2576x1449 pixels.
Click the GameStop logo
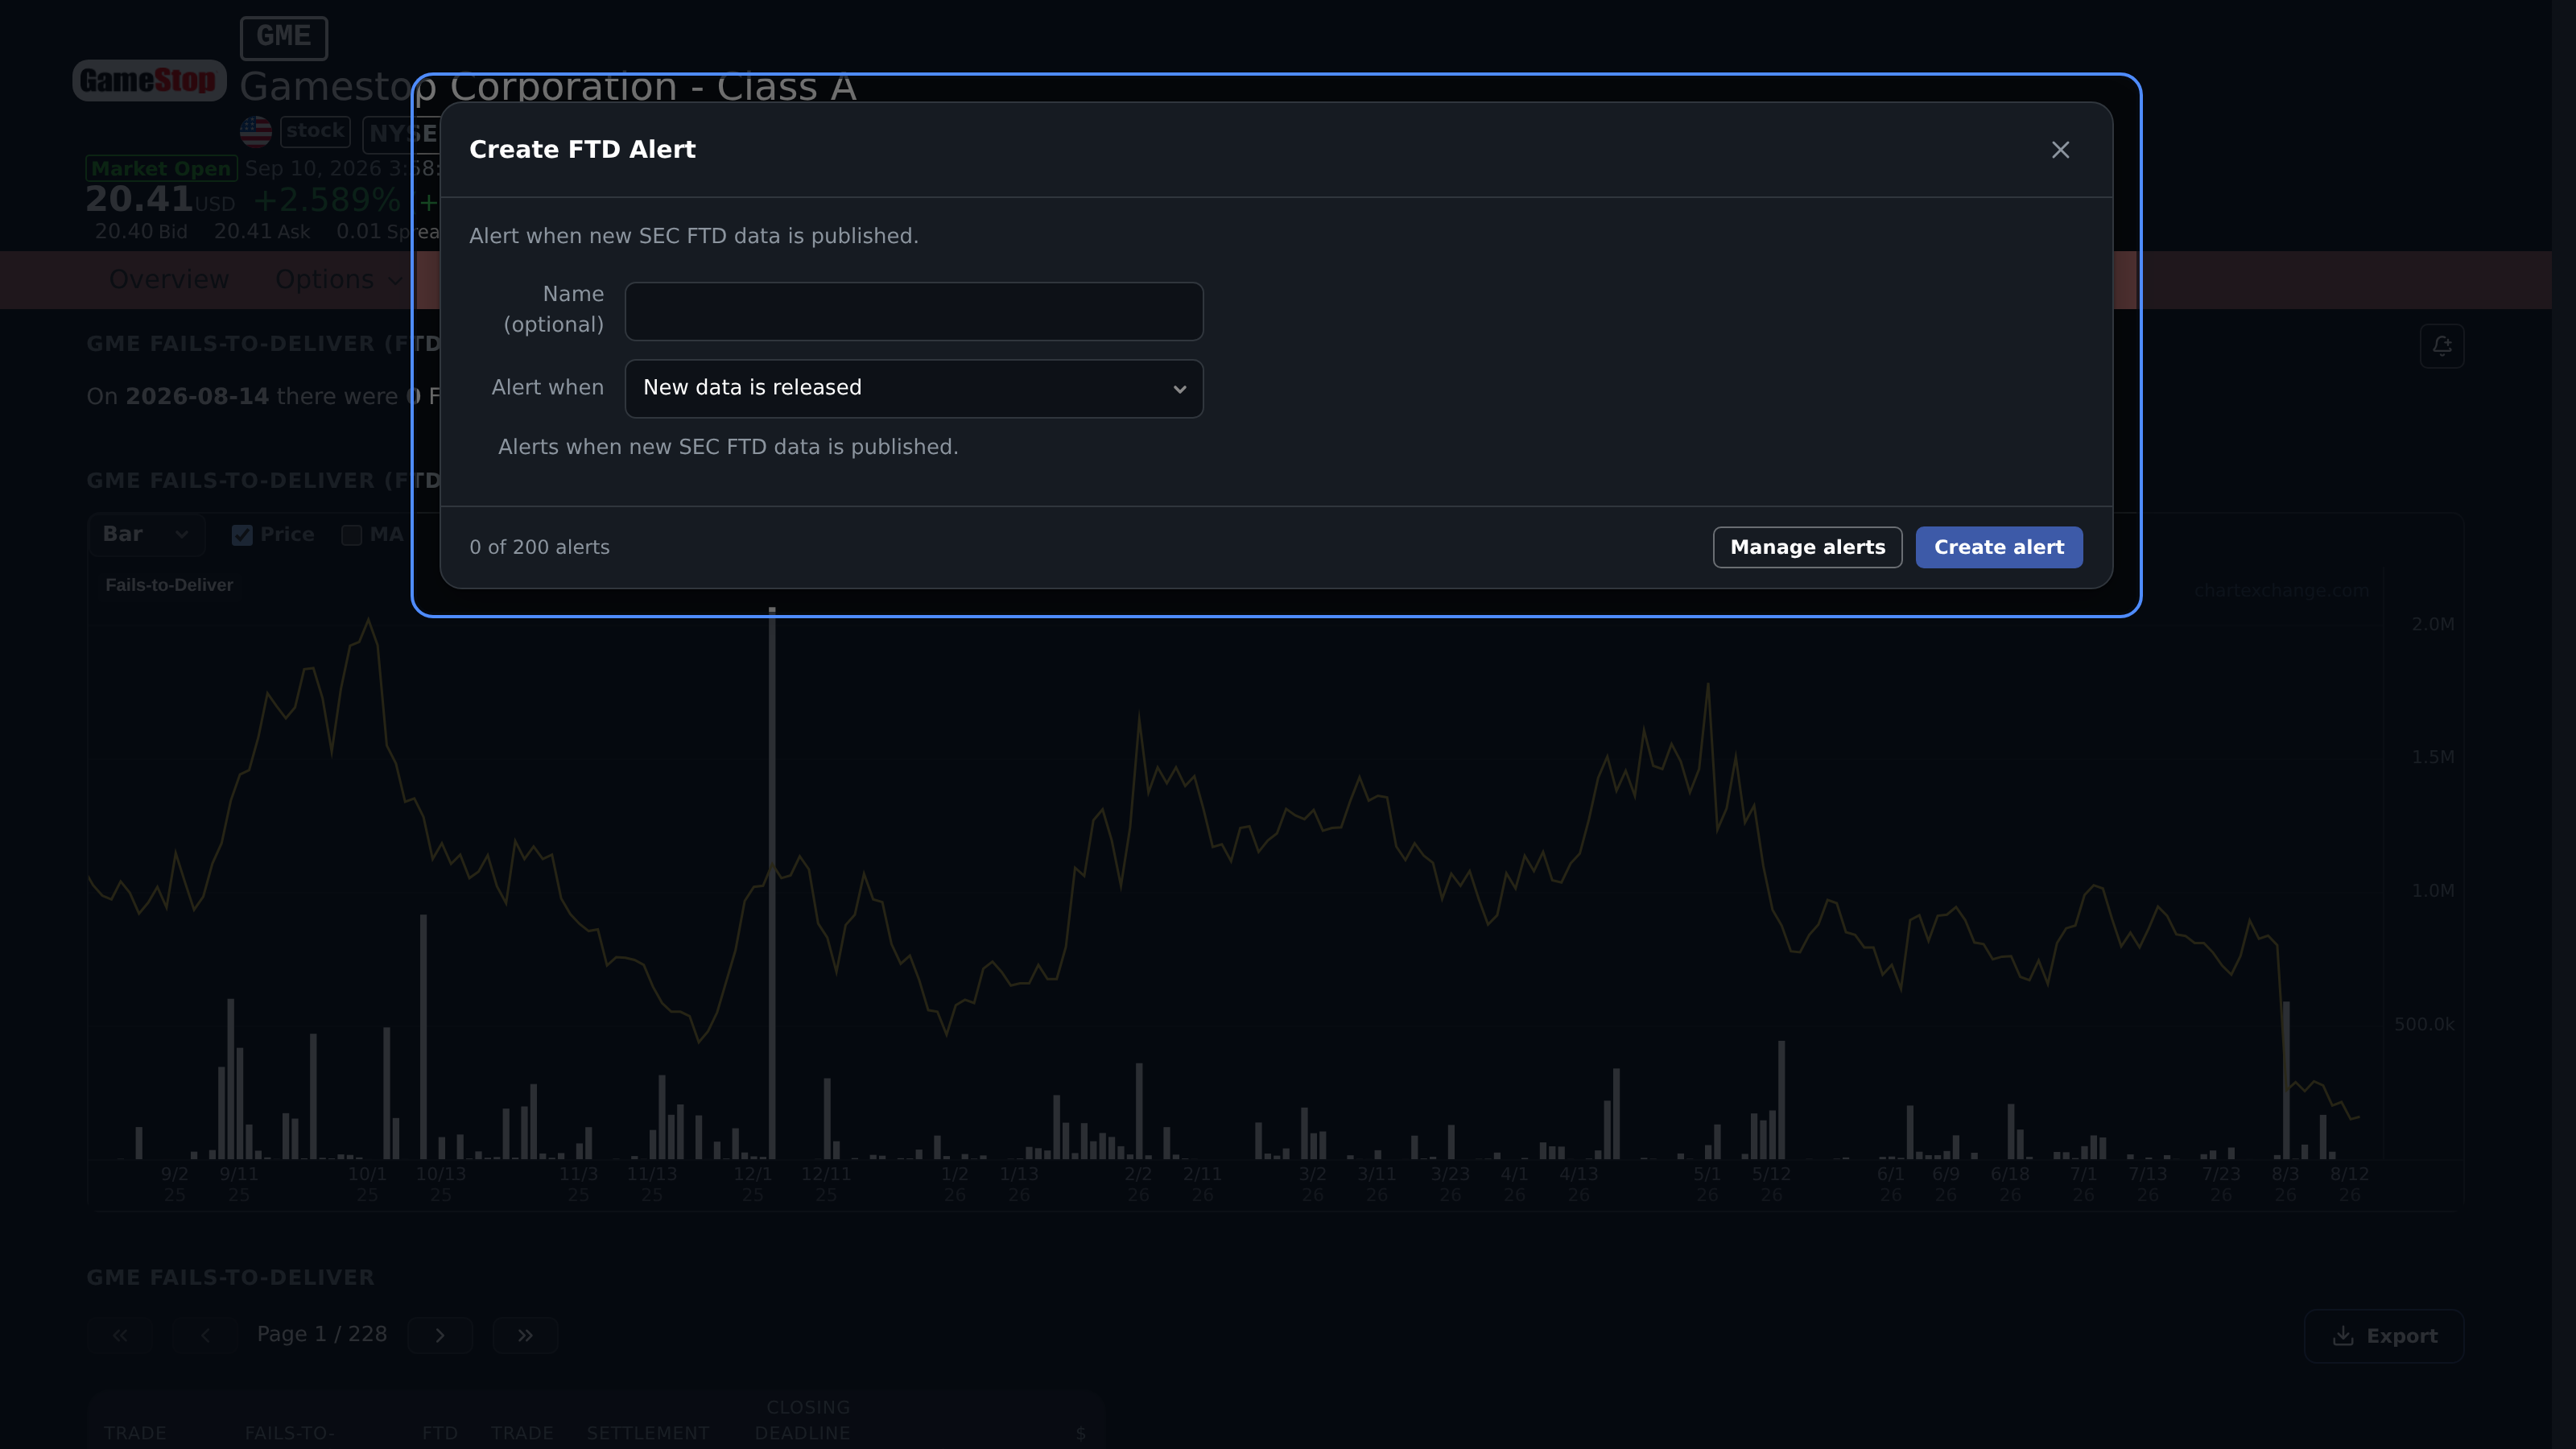149,80
